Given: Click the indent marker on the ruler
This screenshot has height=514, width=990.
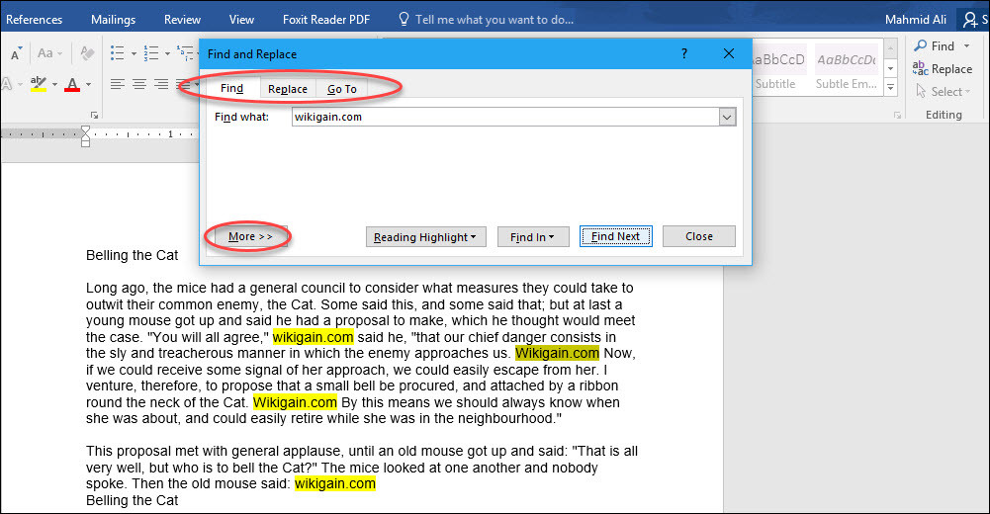Looking at the screenshot, I should click(85, 136).
